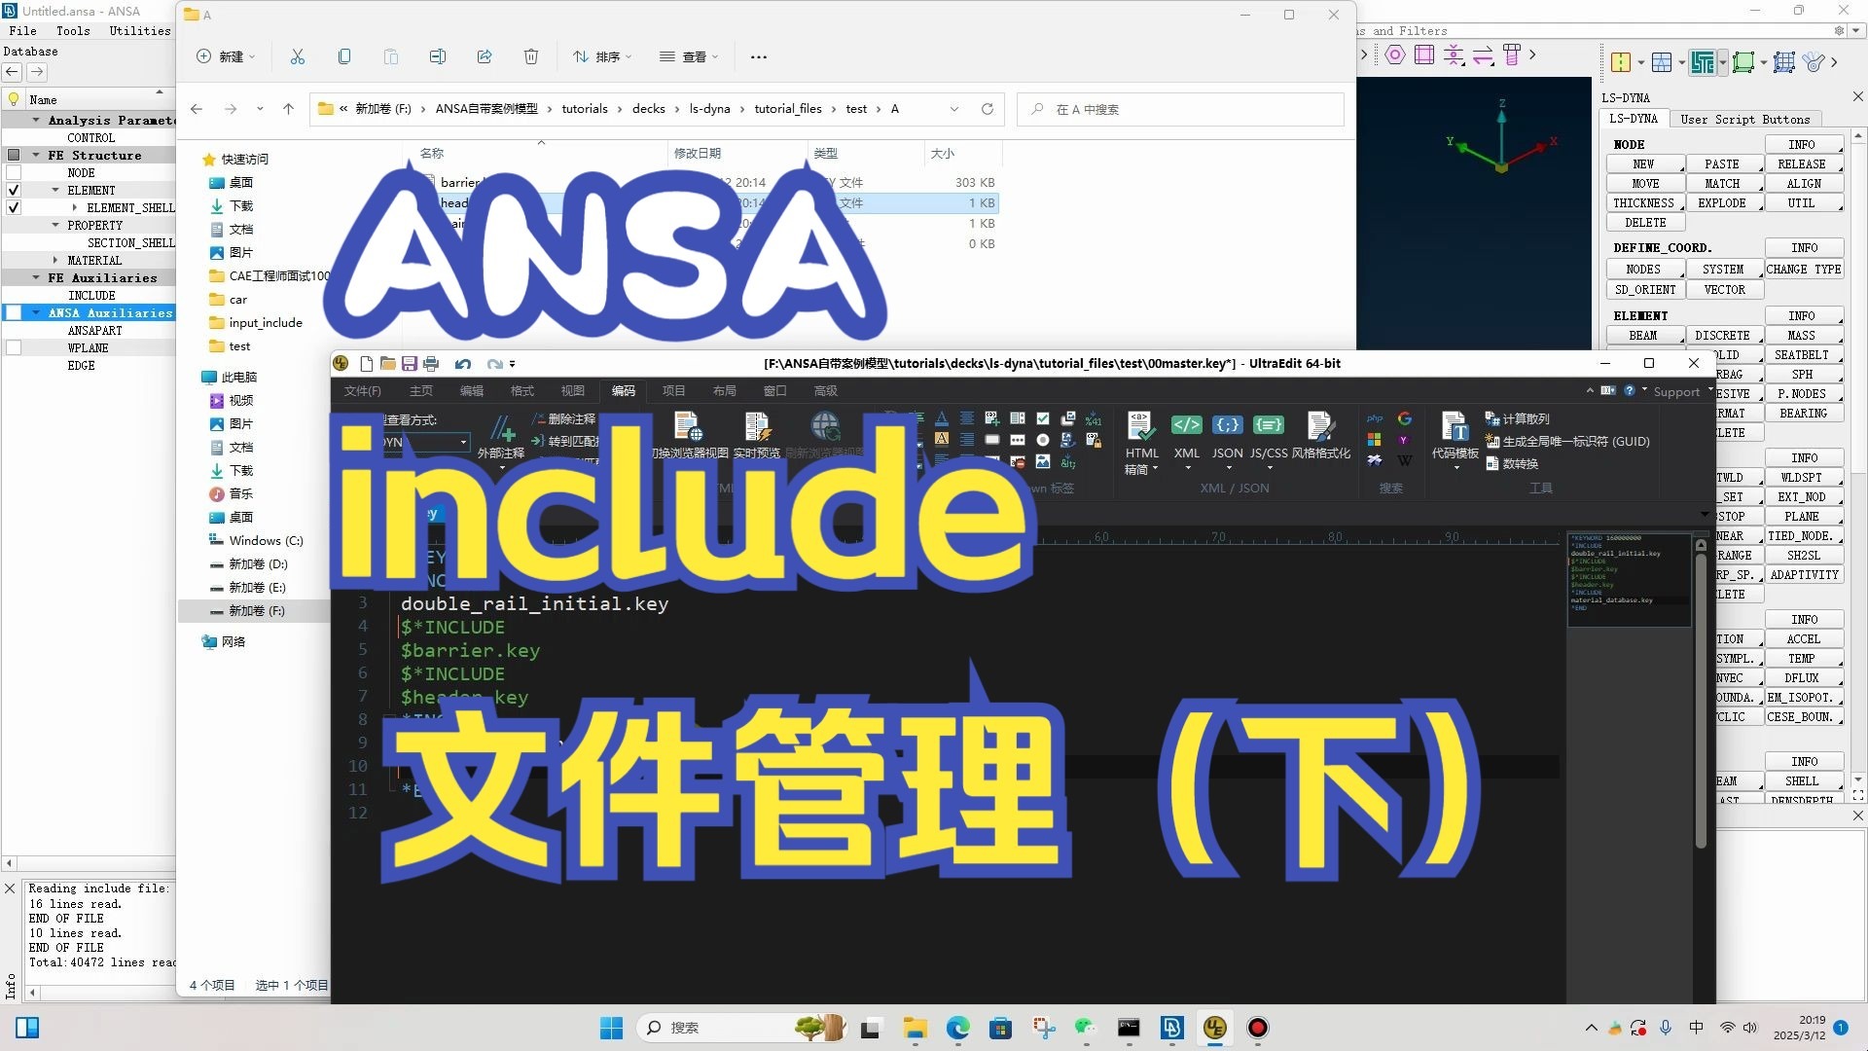Collapse the FE Structure section
This screenshot has width=1868, height=1051.
click(x=36, y=156)
